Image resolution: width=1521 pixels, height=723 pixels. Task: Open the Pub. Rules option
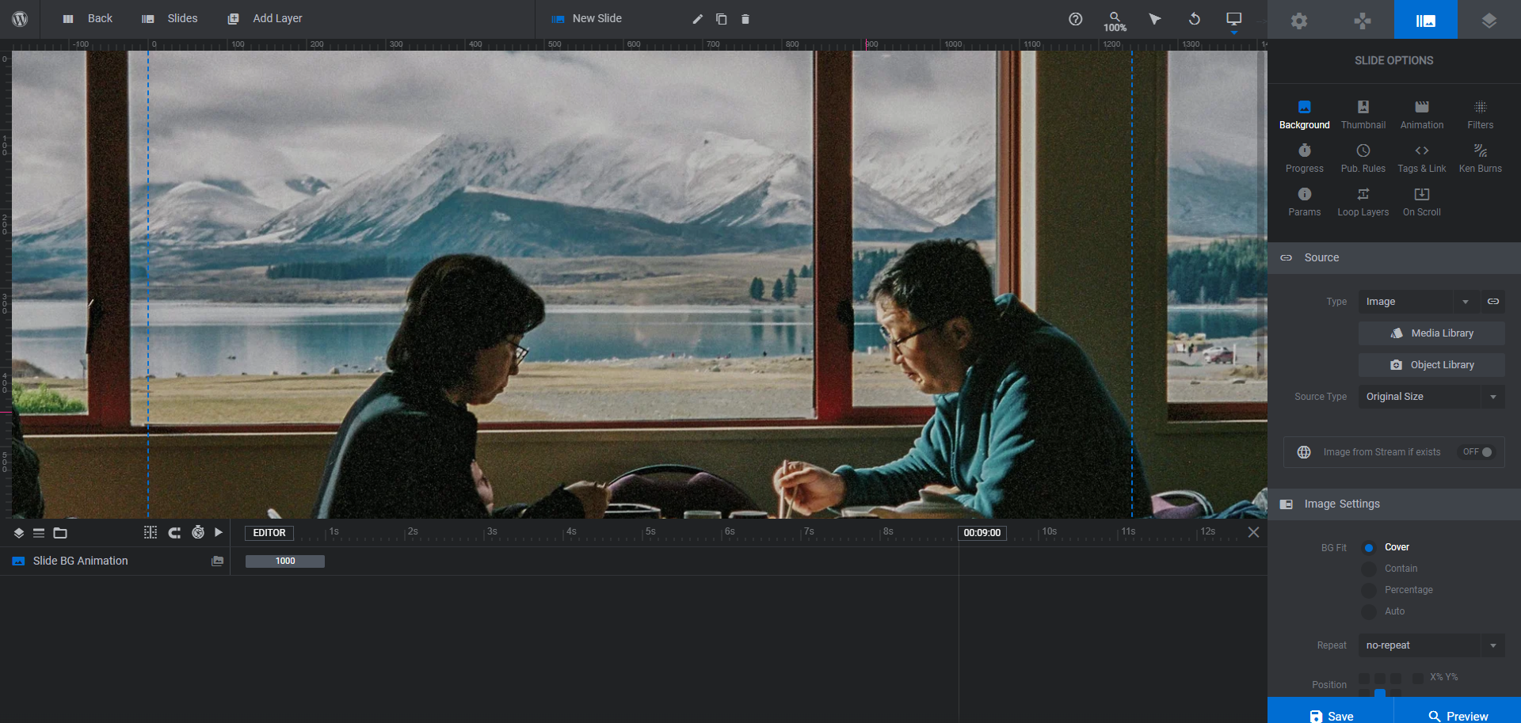(x=1363, y=158)
